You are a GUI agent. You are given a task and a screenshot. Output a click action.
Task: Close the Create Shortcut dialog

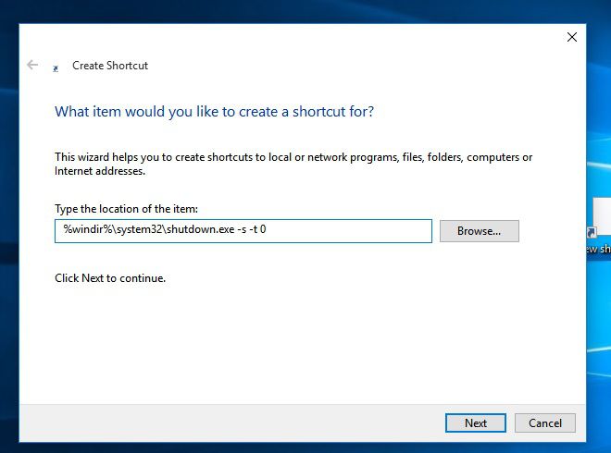571,37
